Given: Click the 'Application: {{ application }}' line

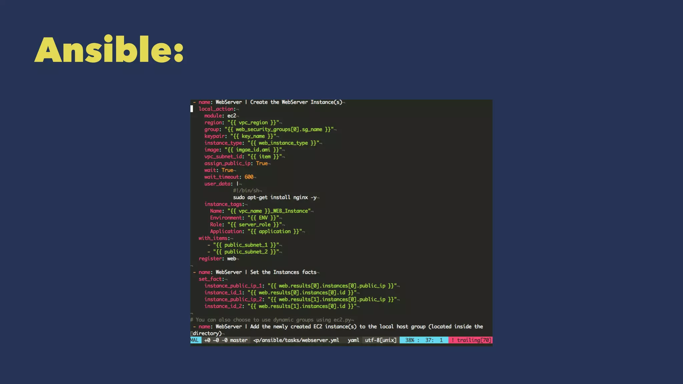Looking at the screenshot, I should (x=257, y=231).
